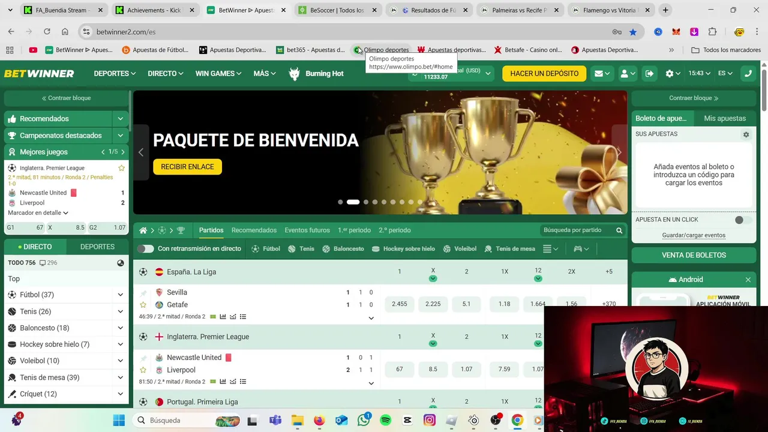Collapse the left sidebar via Contraer bloque

66,98
